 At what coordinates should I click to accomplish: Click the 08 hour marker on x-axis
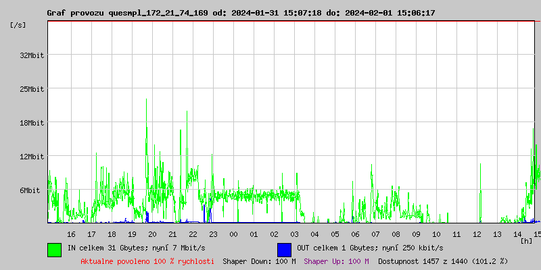[x=396, y=234]
